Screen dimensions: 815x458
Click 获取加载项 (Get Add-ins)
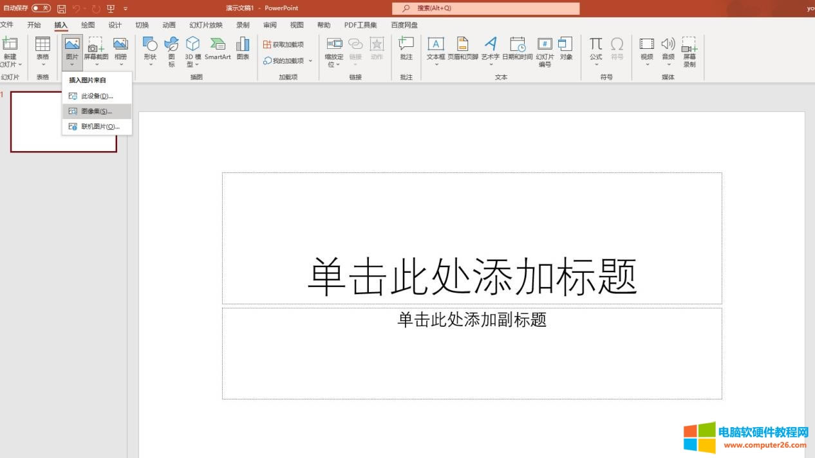(x=285, y=44)
